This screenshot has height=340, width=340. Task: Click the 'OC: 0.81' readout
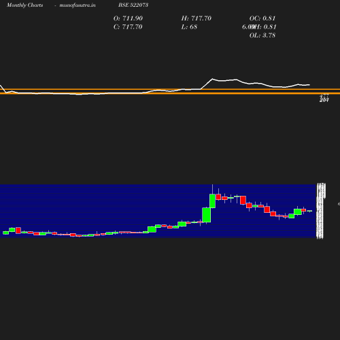coord(262,18)
